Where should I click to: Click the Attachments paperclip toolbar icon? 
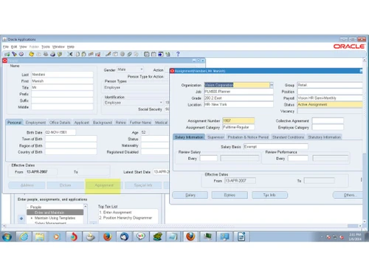129,54
